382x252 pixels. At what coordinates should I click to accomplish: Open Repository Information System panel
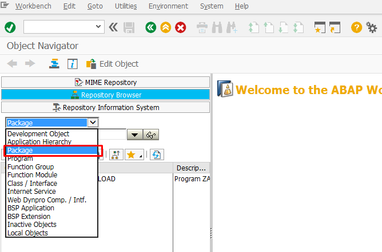click(x=105, y=107)
